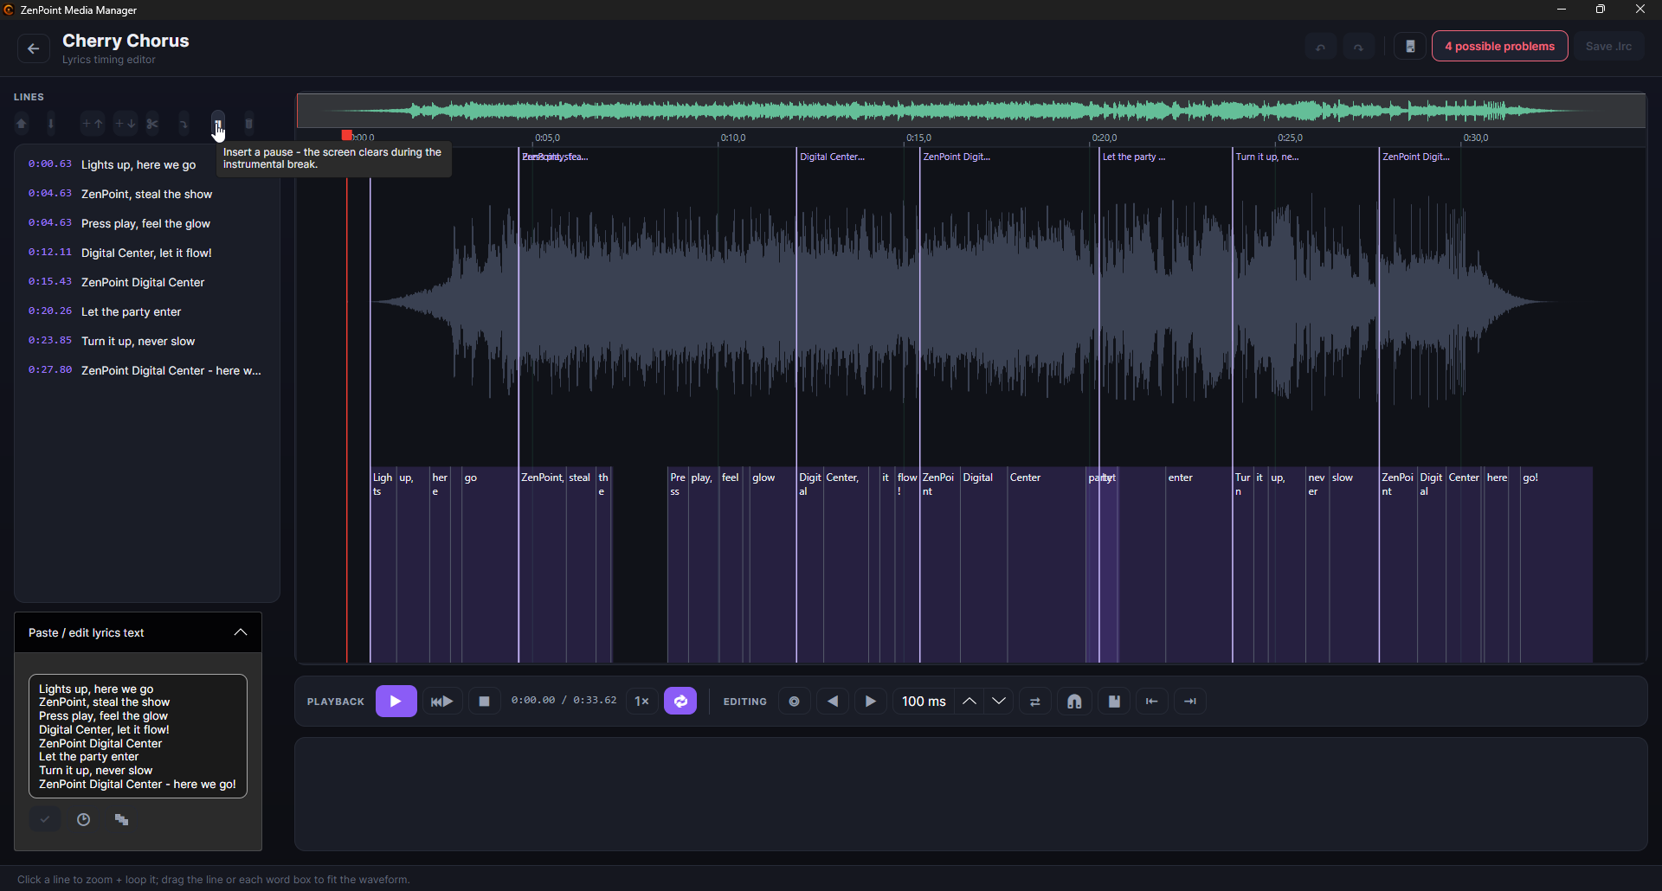Screen dimensions: 1662x891
Task: Click the overview waveform strip at top
Action: tap(971, 111)
